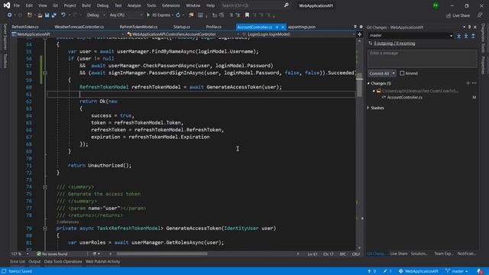This screenshot has height=275, width=489.
Task: Click the Undo toolbar icon
Action: 63,15
